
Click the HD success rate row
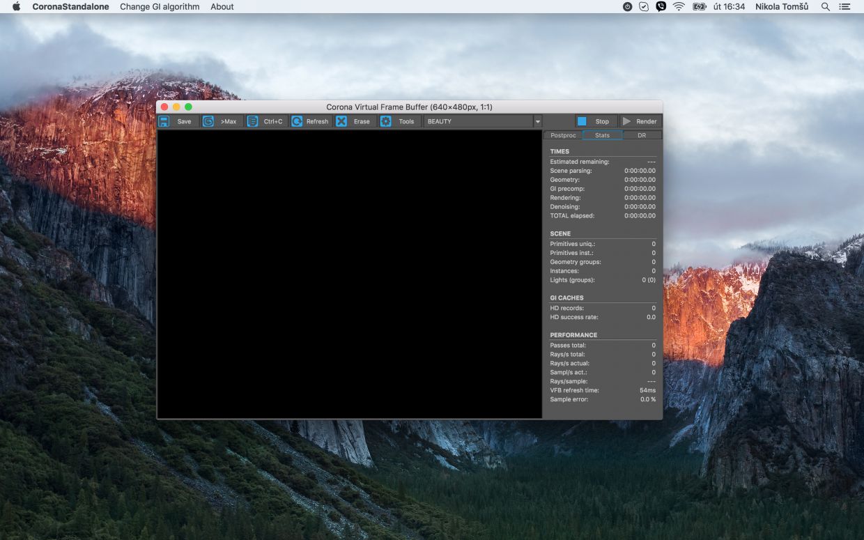[603, 317]
